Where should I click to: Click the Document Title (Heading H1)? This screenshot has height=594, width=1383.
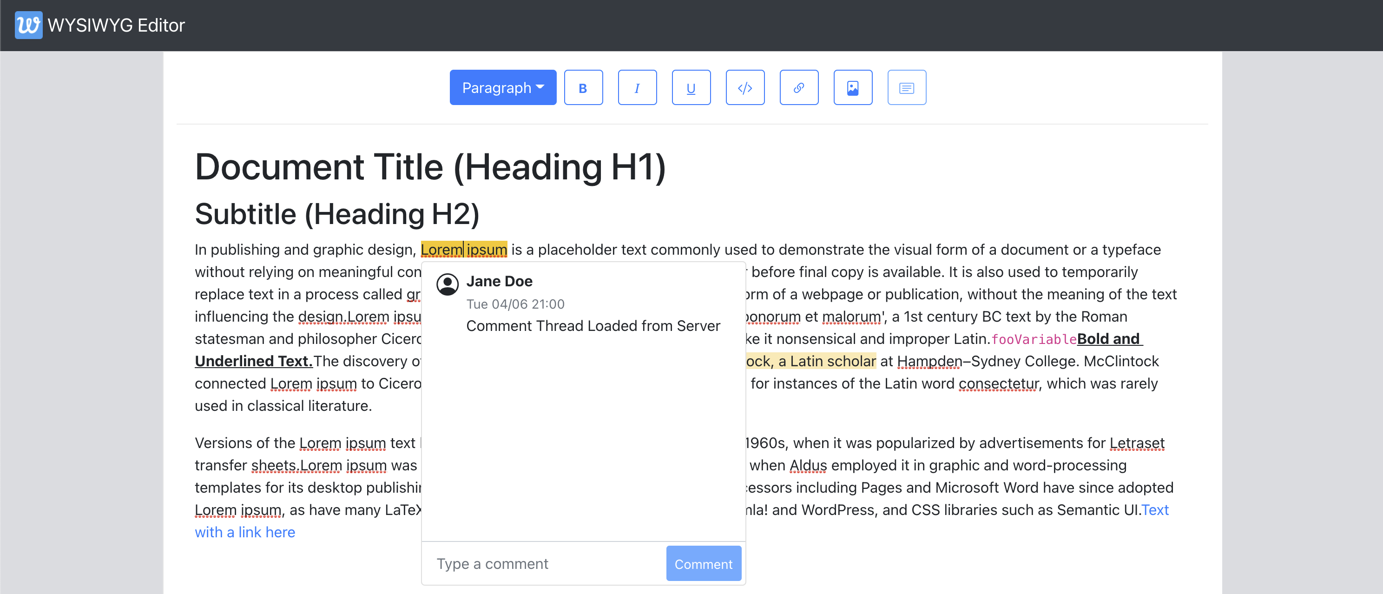(430, 167)
